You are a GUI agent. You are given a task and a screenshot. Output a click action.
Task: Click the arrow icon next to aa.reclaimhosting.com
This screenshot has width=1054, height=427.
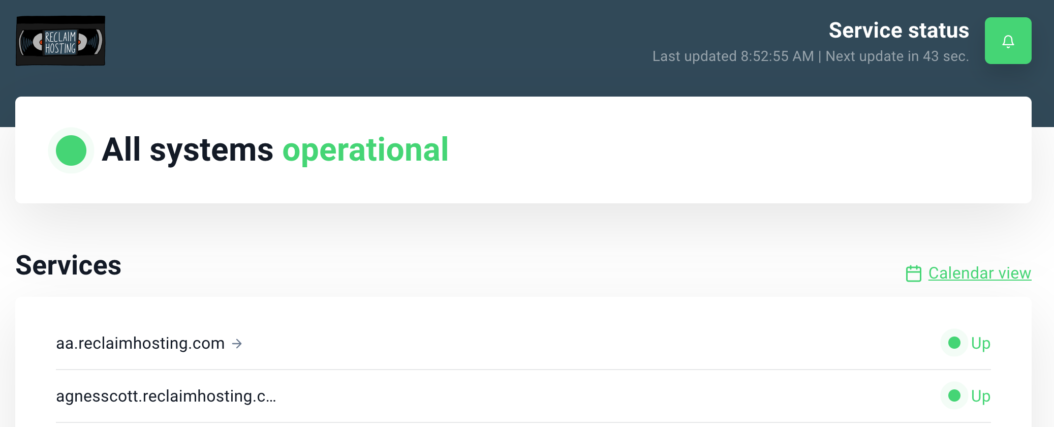point(237,344)
